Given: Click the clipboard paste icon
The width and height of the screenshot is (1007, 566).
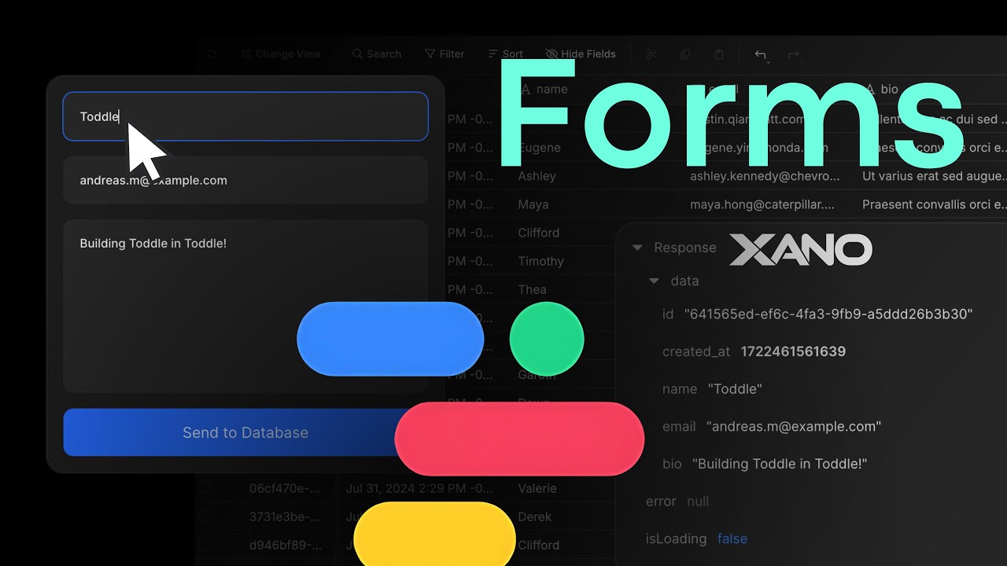Looking at the screenshot, I should (719, 54).
